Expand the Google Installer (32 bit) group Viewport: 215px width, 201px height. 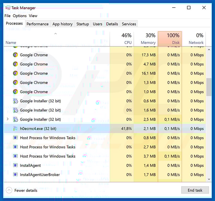[x=8, y=119]
